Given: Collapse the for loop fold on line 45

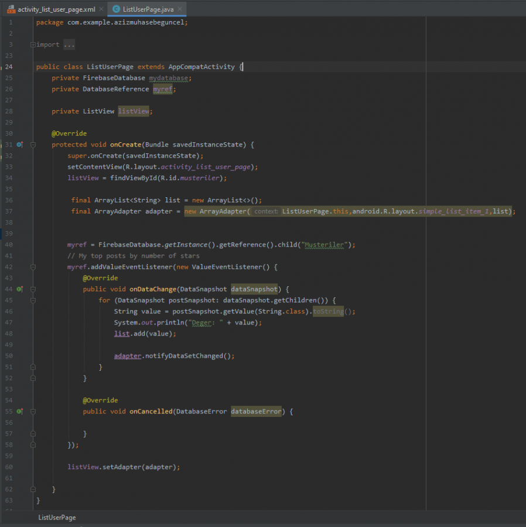Looking at the screenshot, I should point(33,300).
